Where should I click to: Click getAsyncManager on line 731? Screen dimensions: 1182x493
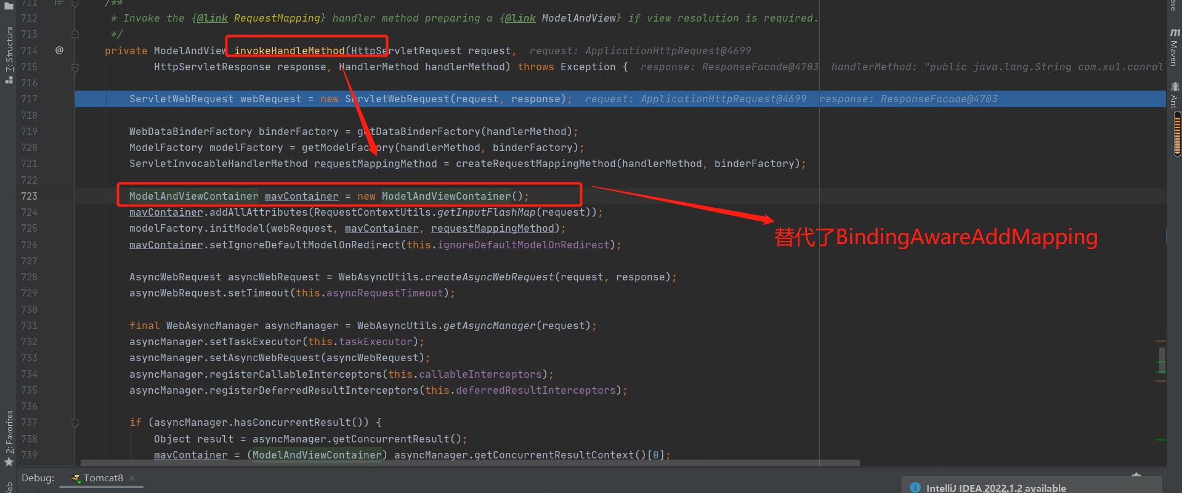489,325
